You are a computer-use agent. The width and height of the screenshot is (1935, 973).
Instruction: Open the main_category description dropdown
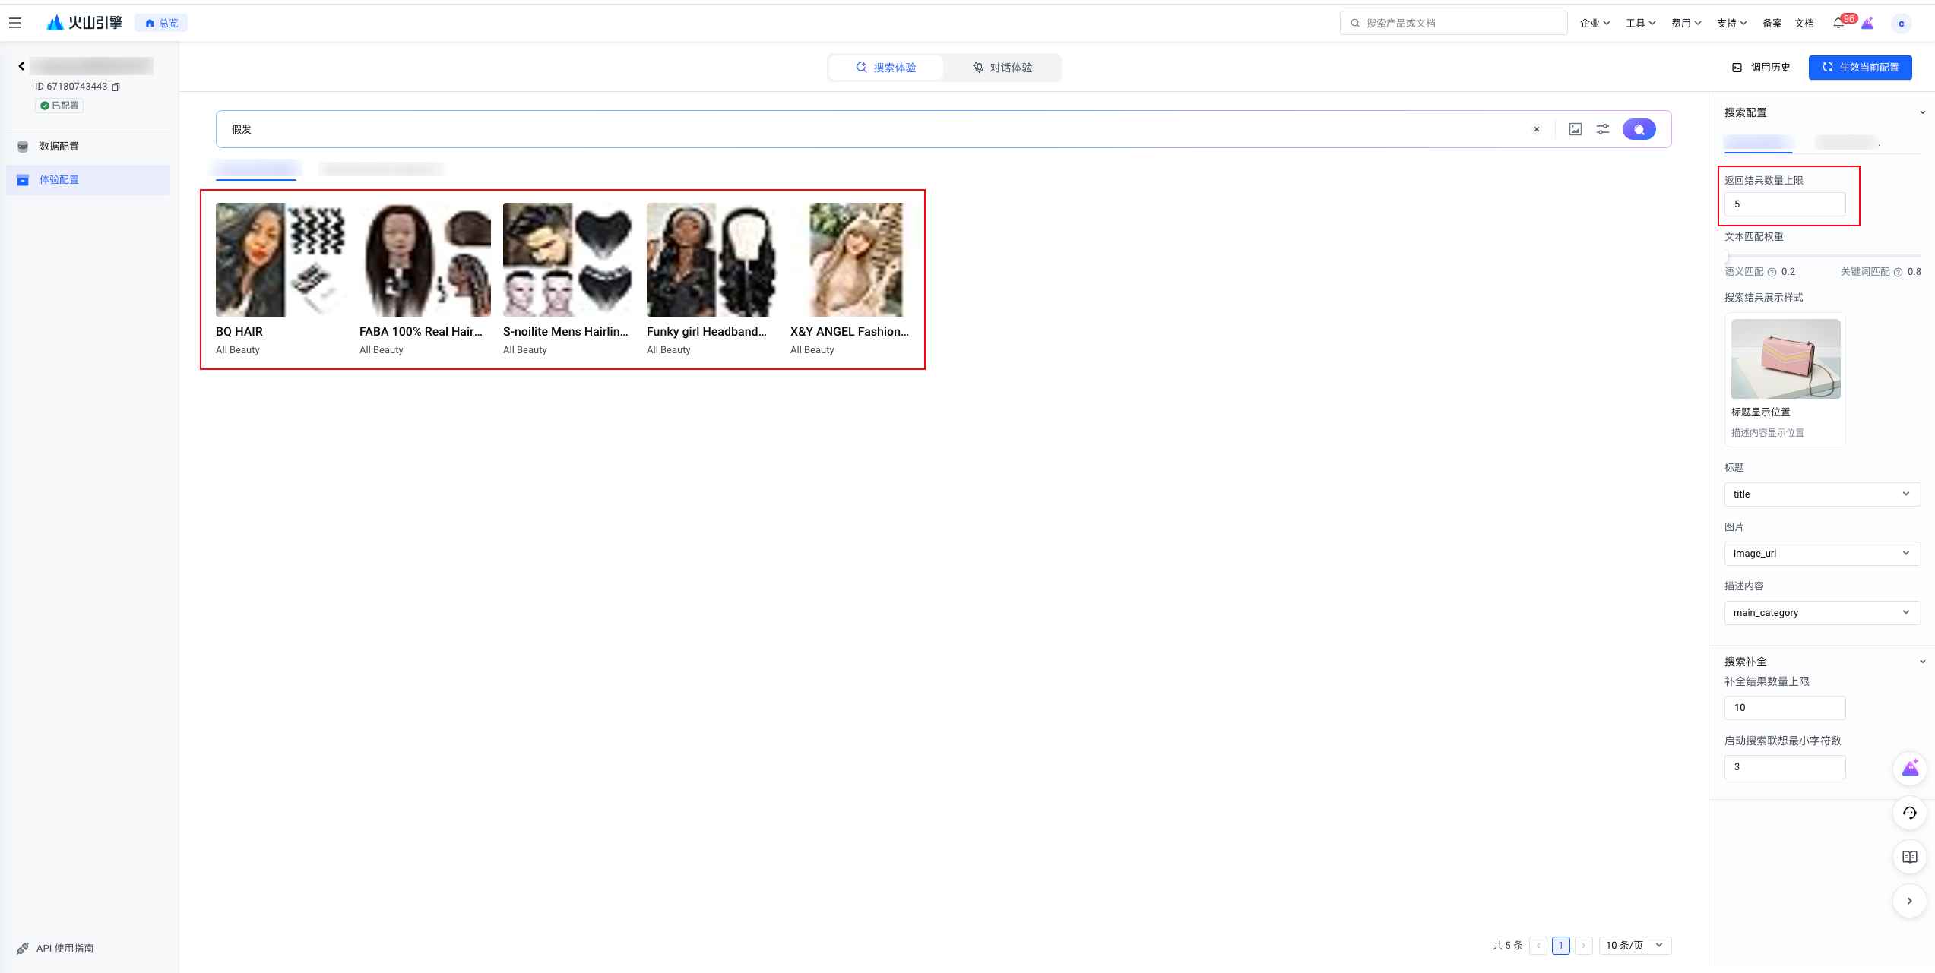[x=1822, y=613]
